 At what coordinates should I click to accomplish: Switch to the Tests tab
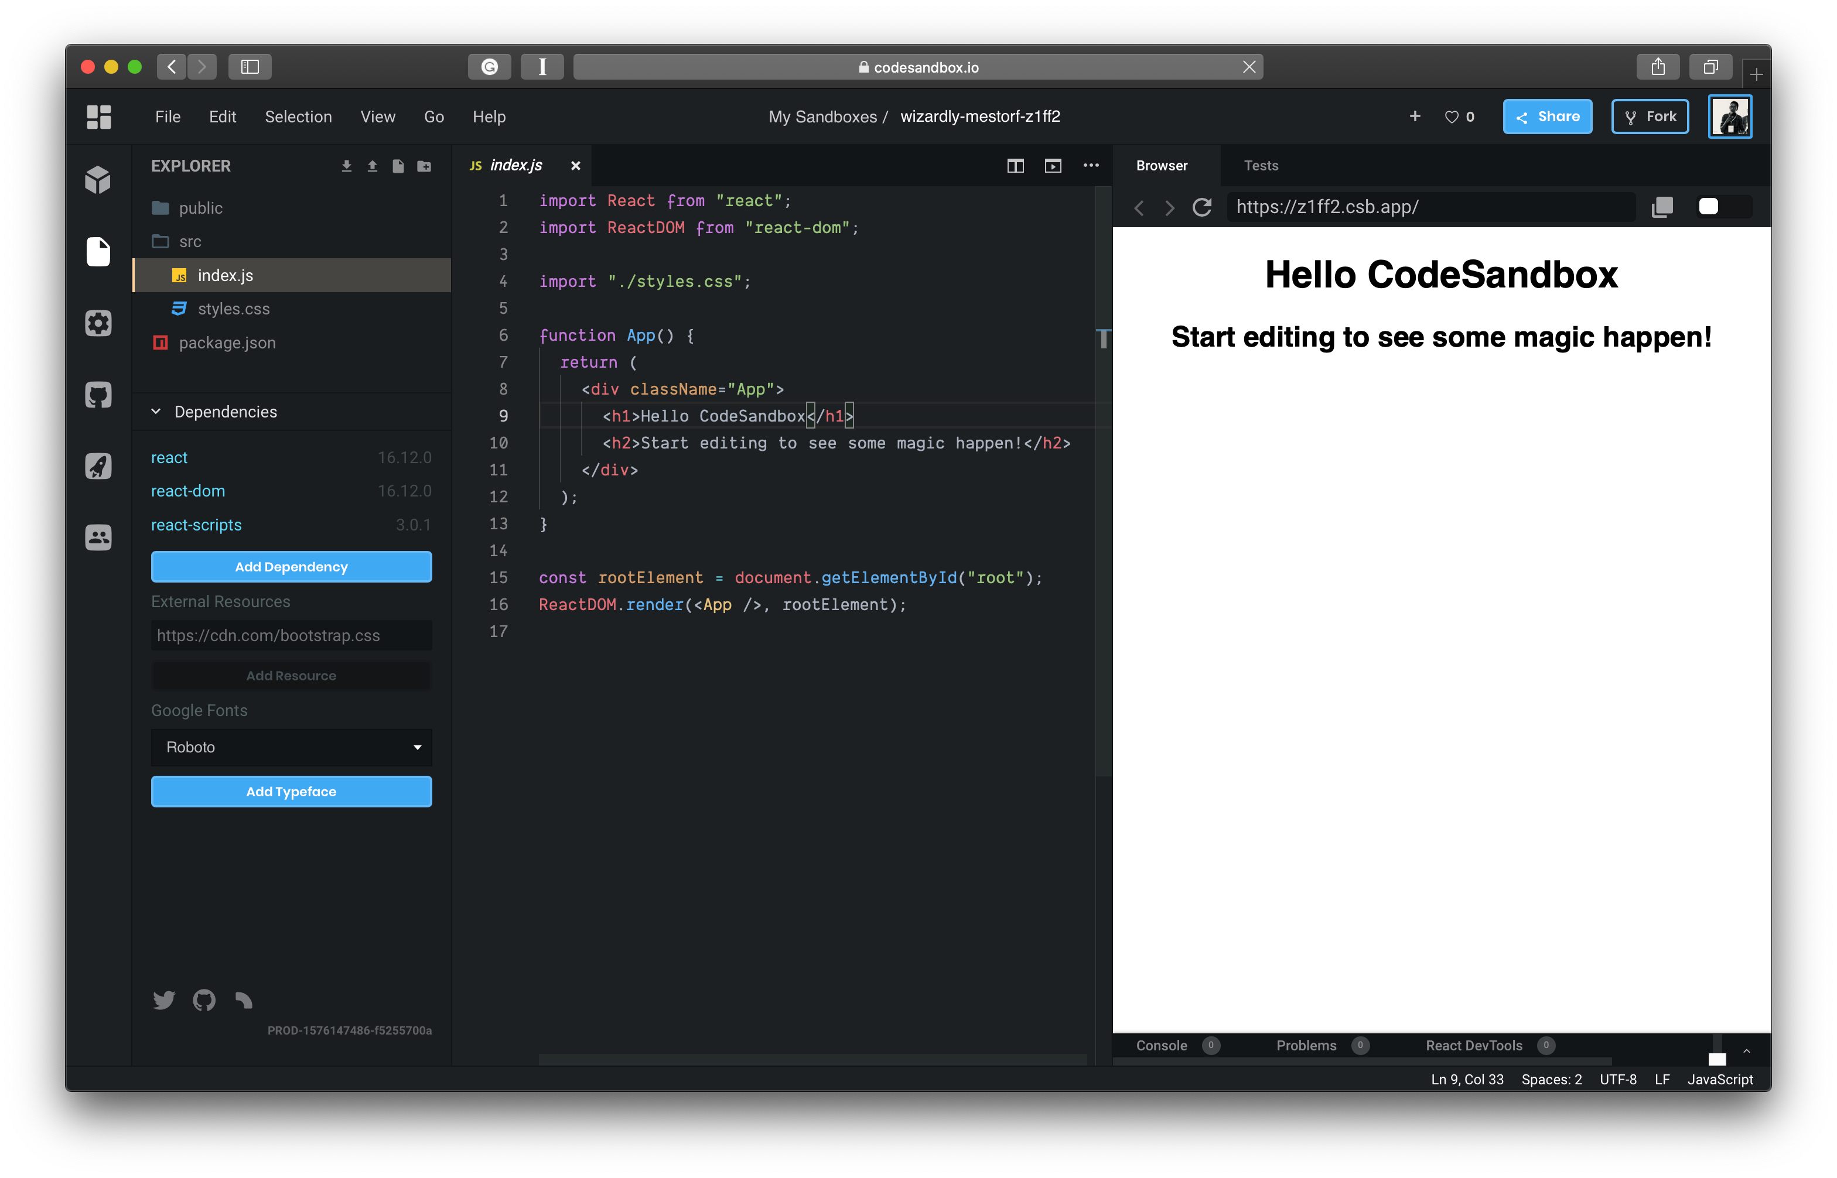click(1260, 166)
